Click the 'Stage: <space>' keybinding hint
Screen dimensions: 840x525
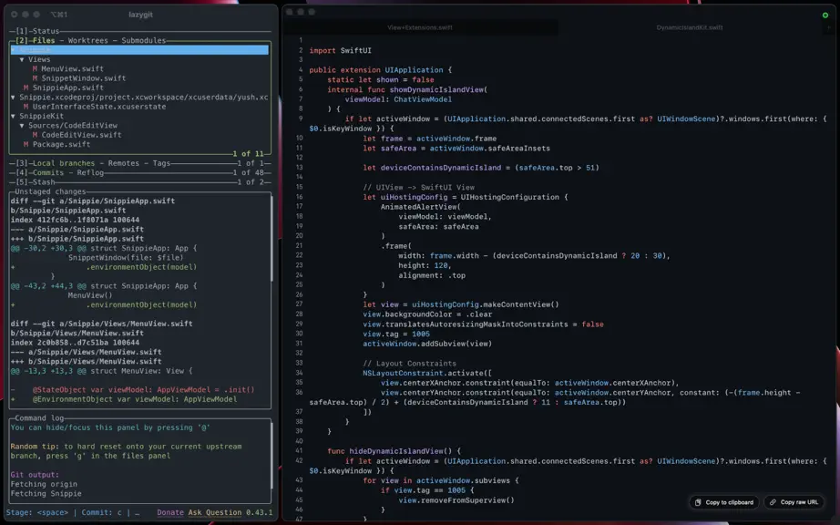39,512
